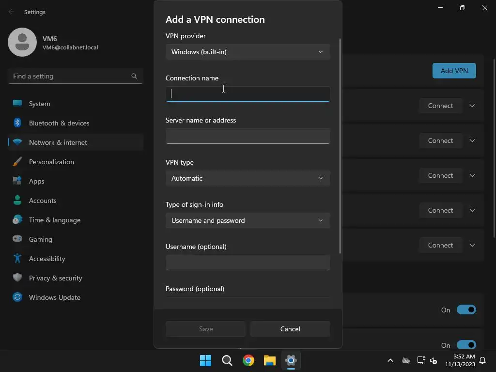This screenshot has width=496, height=372.
Task: Show hidden icons in system tray
Action: tap(390, 360)
